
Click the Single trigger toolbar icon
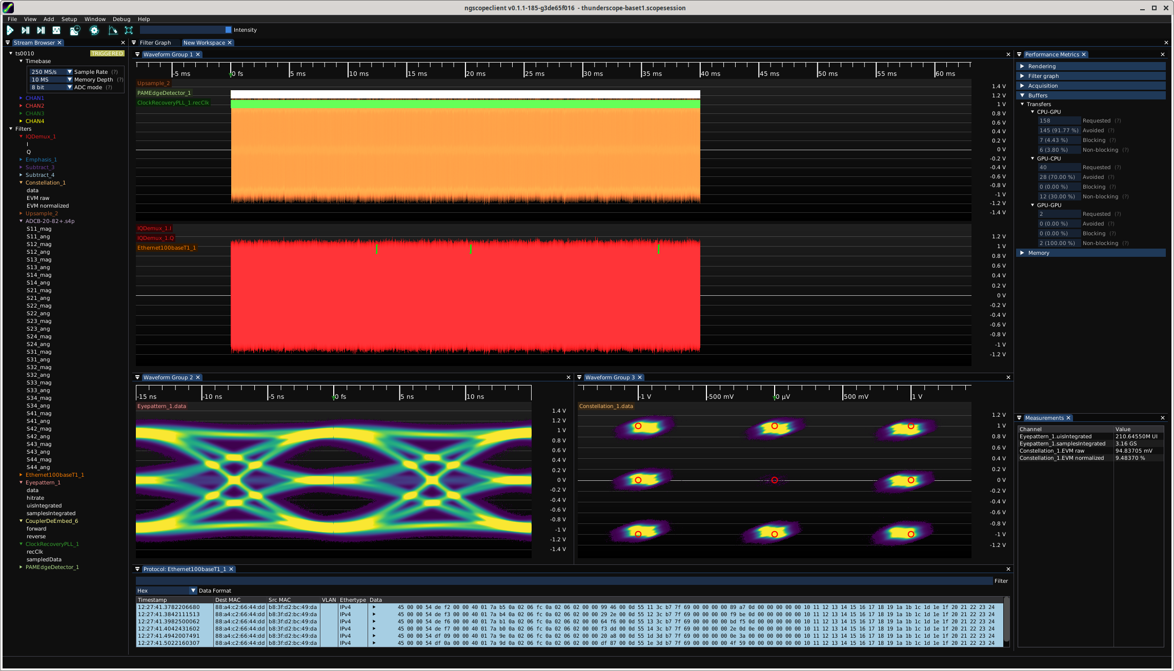pyautogui.click(x=25, y=30)
